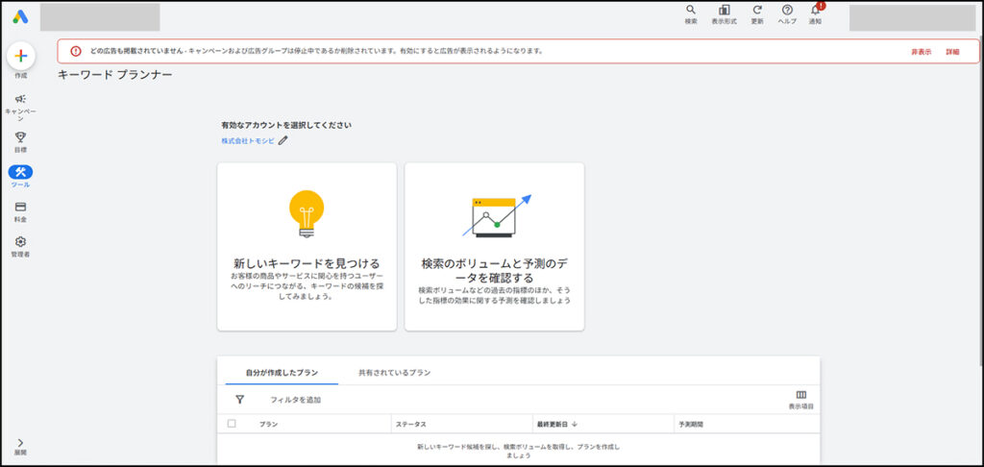The image size is (984, 467).
Task: Open 表示項目 columns icon
Action: [800, 399]
